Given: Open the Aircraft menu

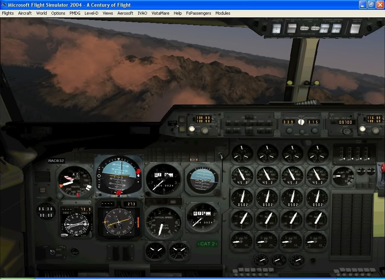Looking at the screenshot, I should point(25,13).
